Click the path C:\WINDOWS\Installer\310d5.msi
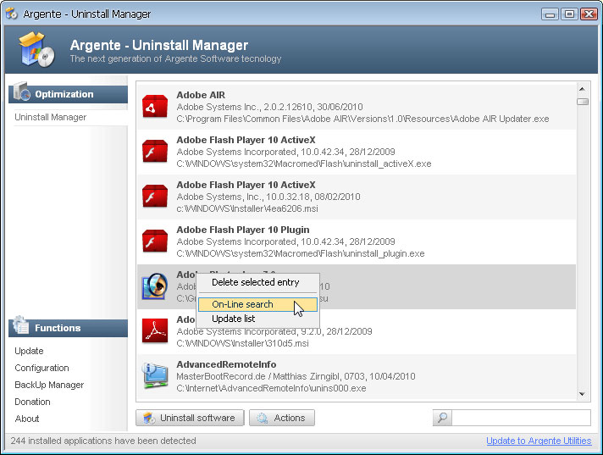Viewport: 603px width, 455px height. click(242, 343)
